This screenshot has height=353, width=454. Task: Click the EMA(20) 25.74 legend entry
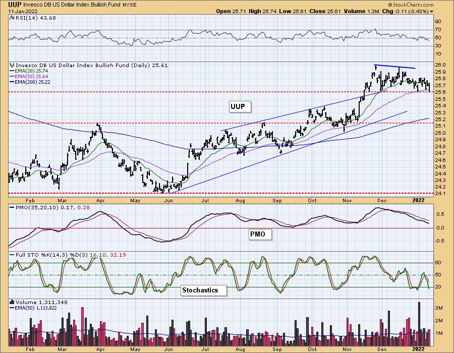[32, 71]
